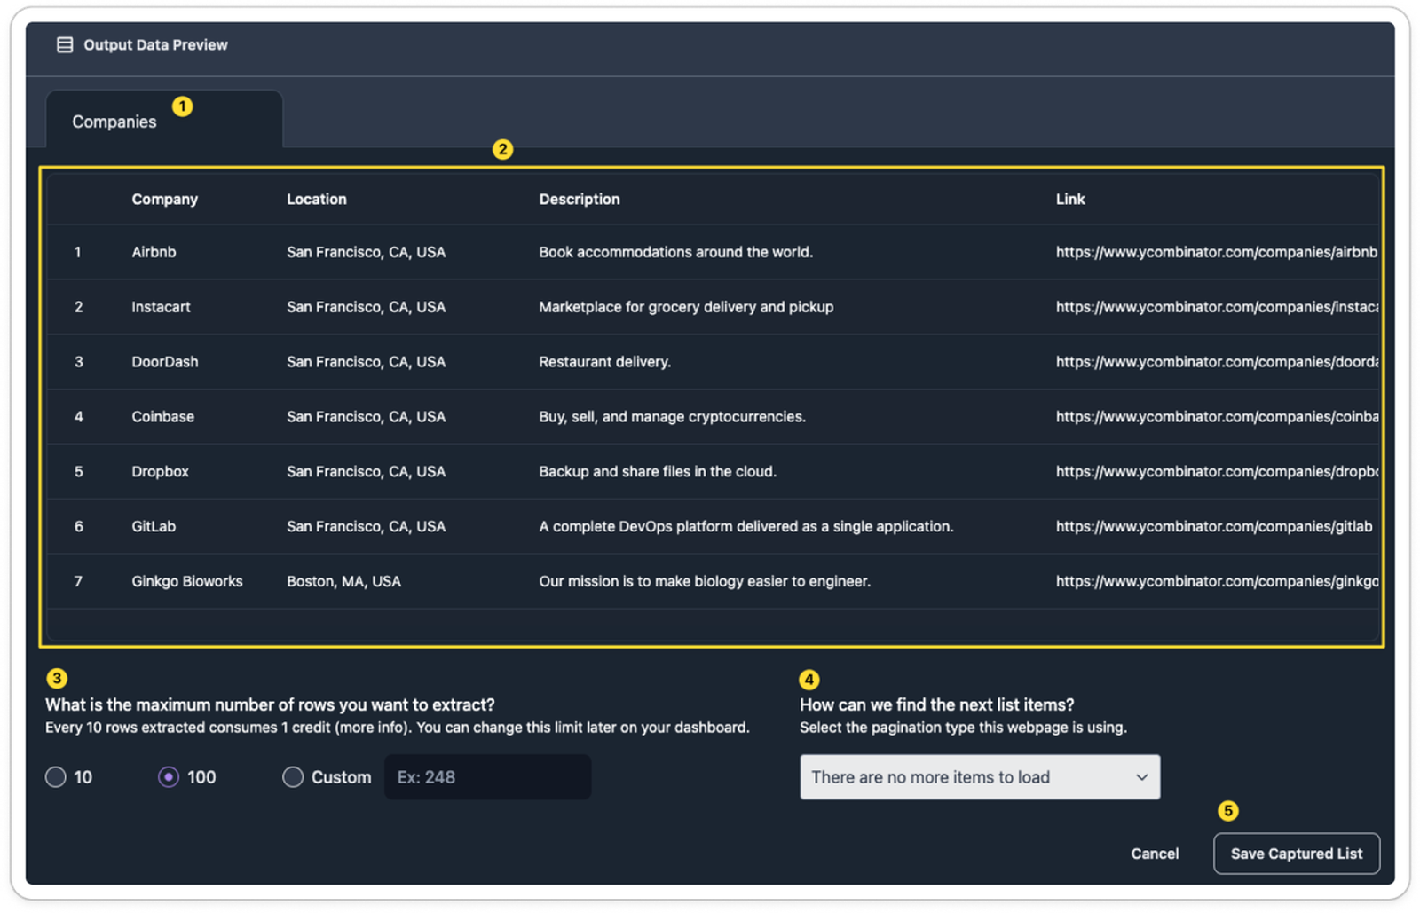Cancel the captured list dialog
1420x913 pixels.
[x=1155, y=854]
